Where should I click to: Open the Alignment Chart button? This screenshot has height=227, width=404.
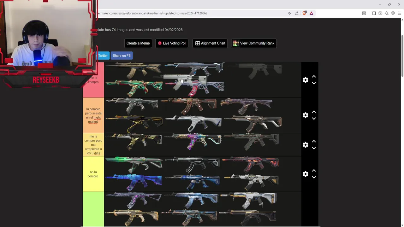click(x=210, y=43)
